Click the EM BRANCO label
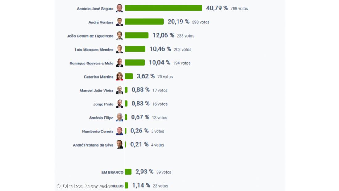 coord(112,173)
